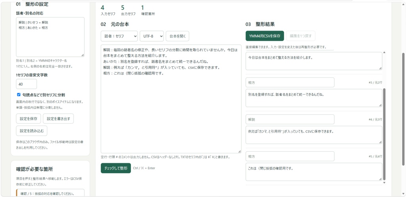This screenshot has height=197, width=406.
Task: Click the #4 / 元3行 label
Action: coord(375,120)
